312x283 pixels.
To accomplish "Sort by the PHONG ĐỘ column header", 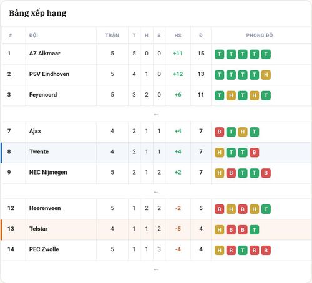I will pos(260,36).
